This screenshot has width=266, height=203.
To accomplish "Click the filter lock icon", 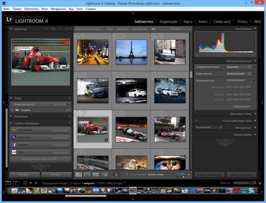I will [x=189, y=29].
